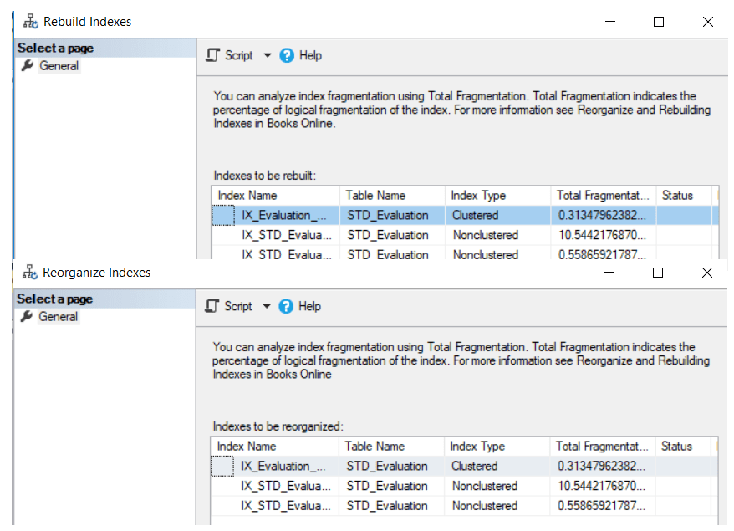Sort by Index Type column in Rebuild Indexes
Screen dimensions: 734x531
click(x=497, y=196)
